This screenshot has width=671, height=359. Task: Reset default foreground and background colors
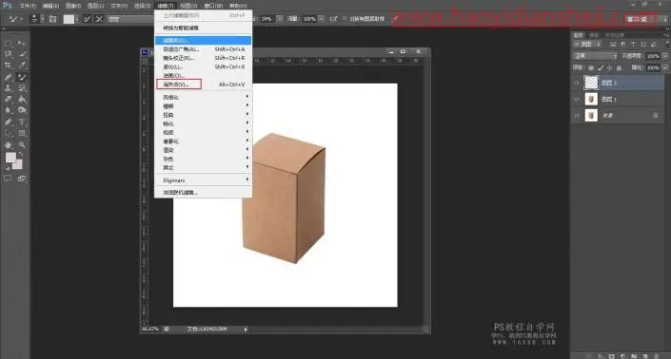[x=7, y=168]
